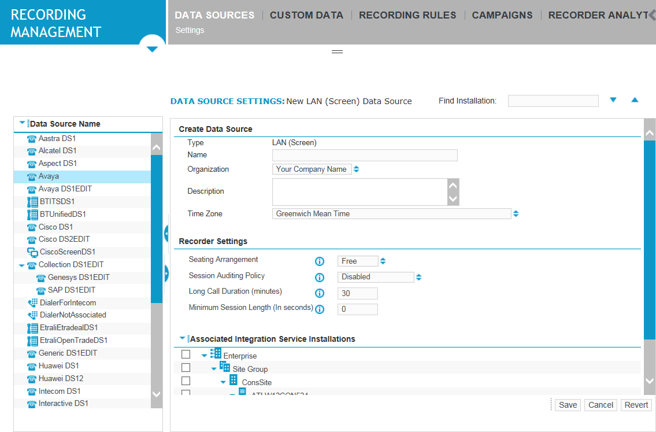Click the Revert button
Image resolution: width=656 pixels, height=432 pixels.
click(x=636, y=405)
